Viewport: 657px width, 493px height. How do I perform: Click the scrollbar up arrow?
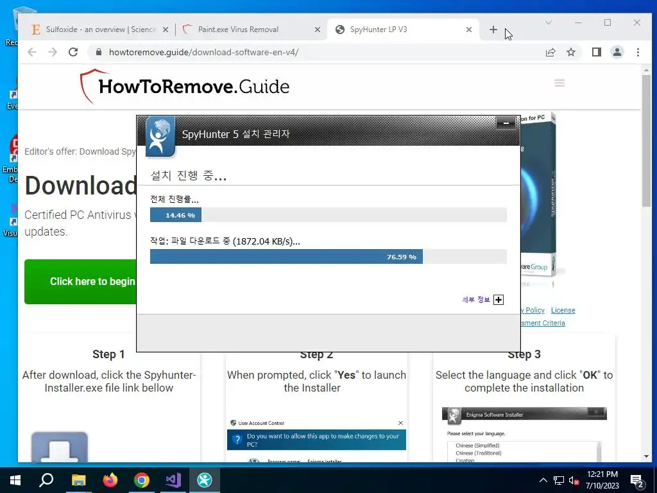click(646, 70)
